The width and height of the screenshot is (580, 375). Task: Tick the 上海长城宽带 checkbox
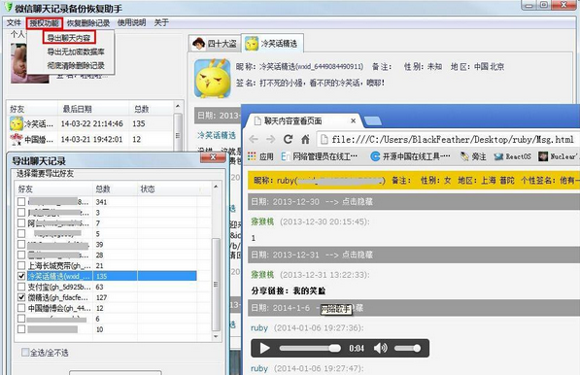(21, 265)
